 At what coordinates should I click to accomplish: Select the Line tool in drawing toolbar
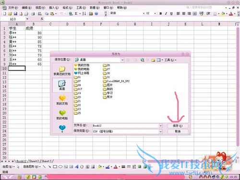[x=44, y=167]
